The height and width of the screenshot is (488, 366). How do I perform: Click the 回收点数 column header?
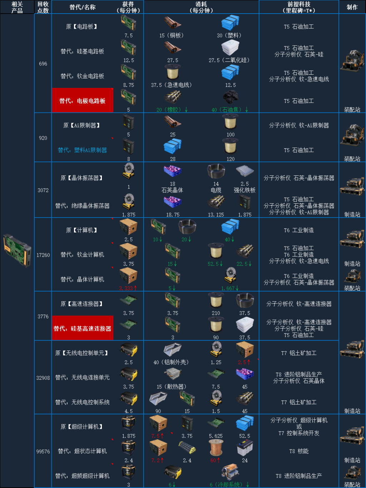pos(43,7)
